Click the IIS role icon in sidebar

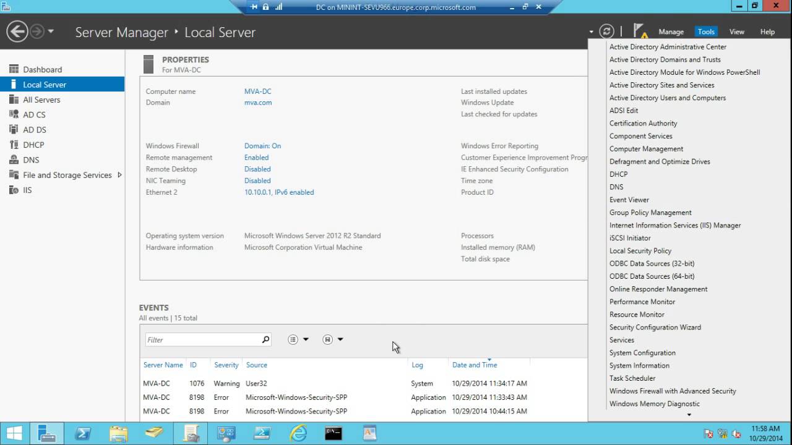14,190
